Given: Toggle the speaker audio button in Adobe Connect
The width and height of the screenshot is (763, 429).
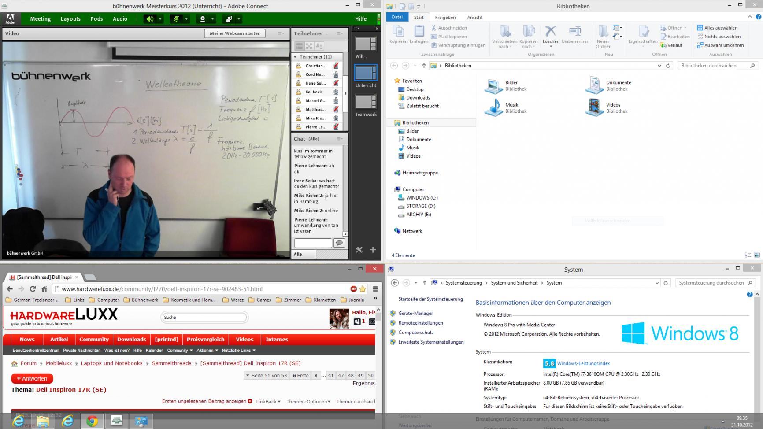Looking at the screenshot, I should pos(150,19).
